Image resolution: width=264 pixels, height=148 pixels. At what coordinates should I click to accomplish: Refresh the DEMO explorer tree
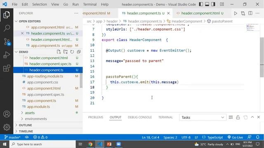click(72, 52)
